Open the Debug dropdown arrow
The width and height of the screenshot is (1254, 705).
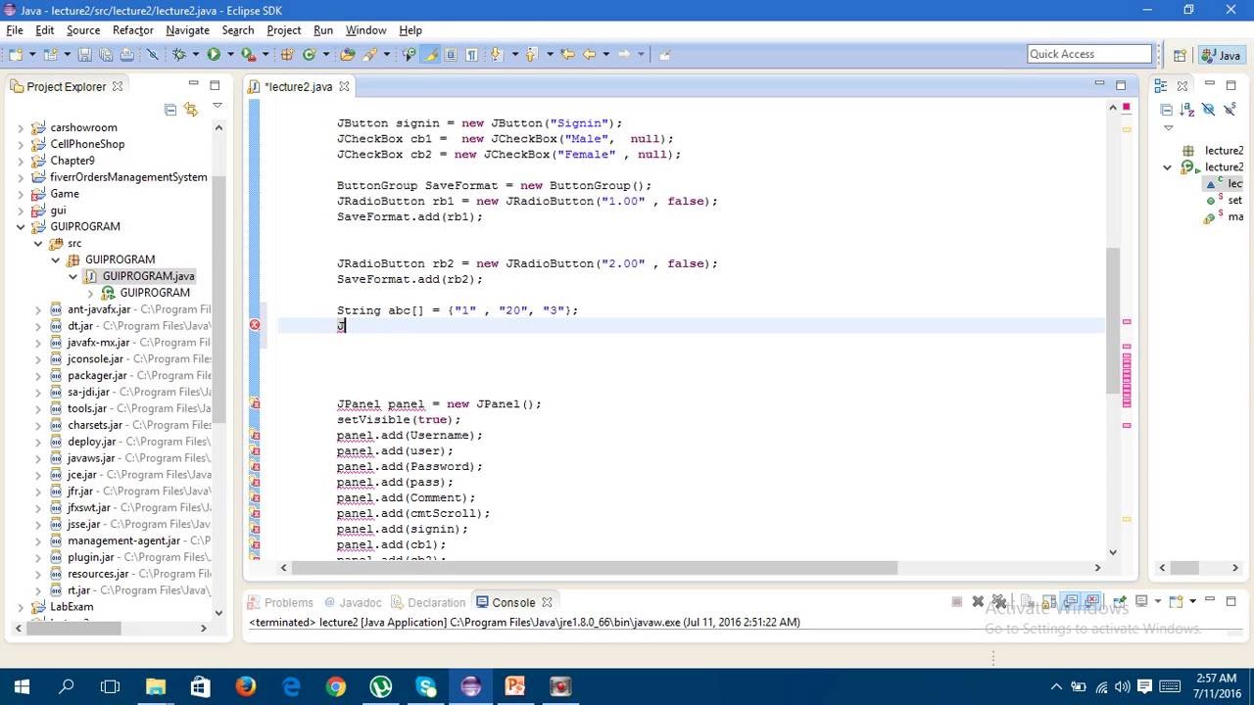click(x=196, y=54)
